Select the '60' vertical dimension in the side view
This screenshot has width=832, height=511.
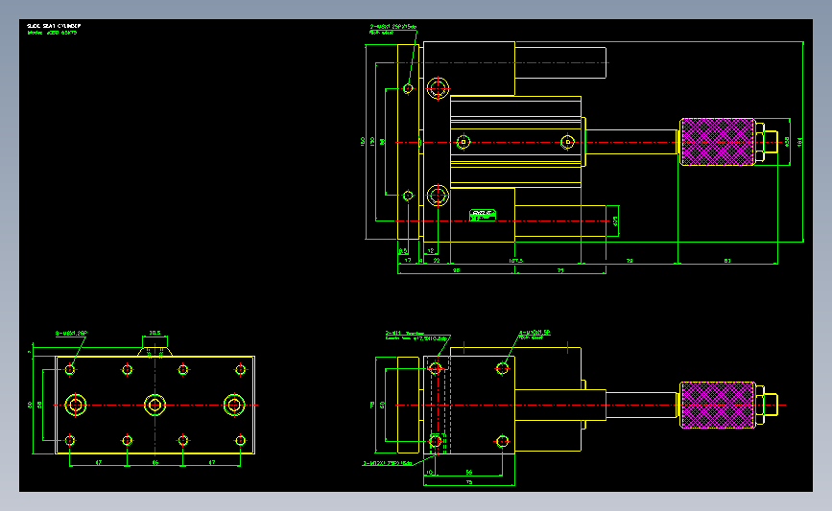tap(382, 405)
